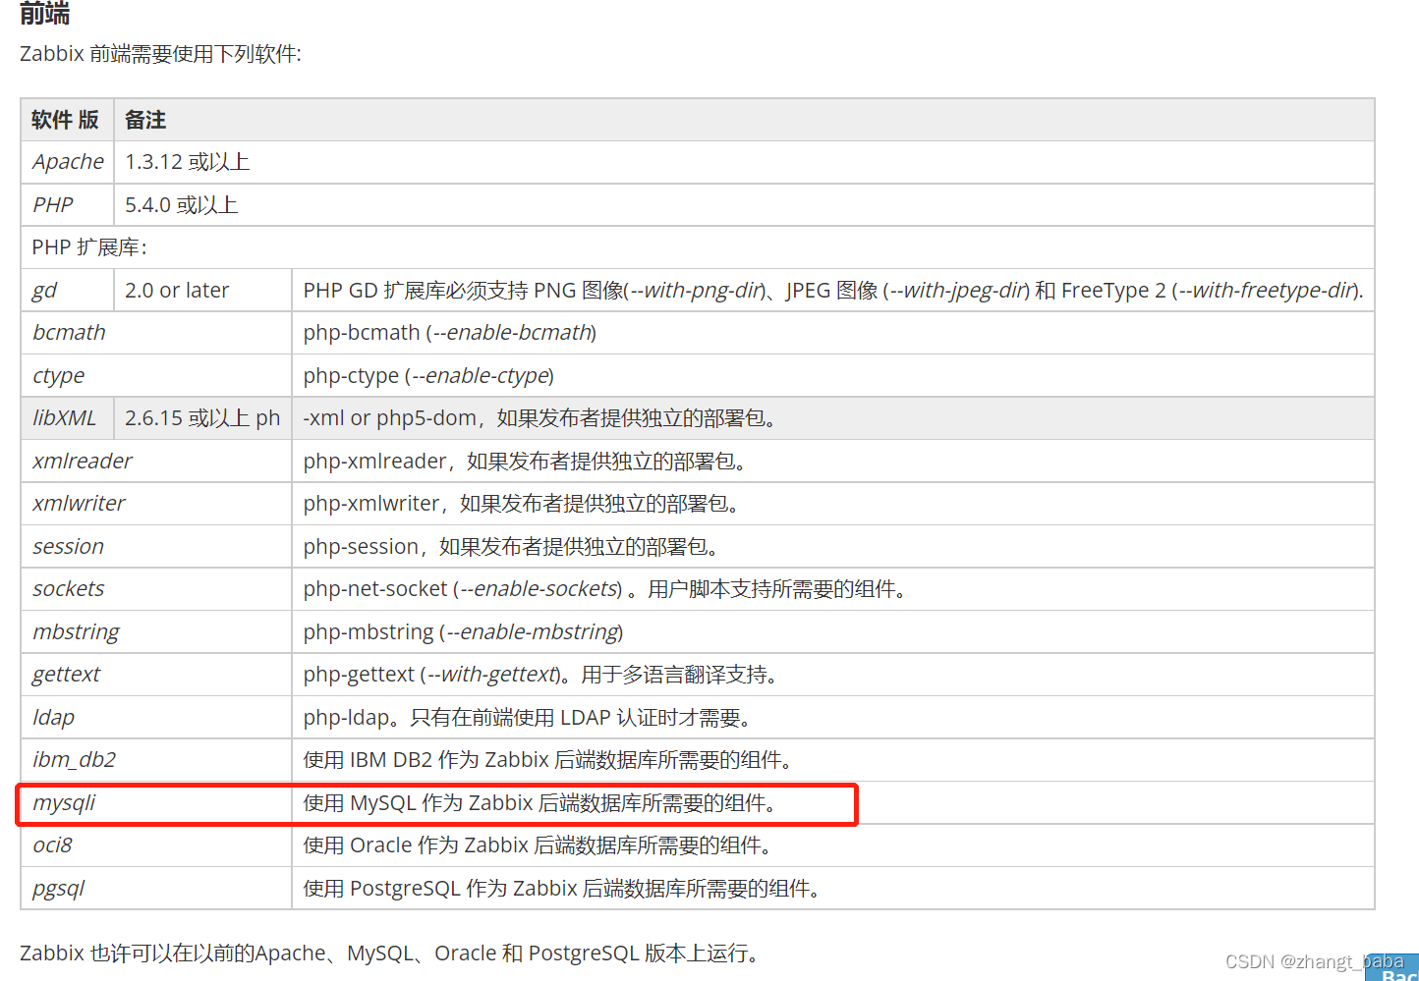This screenshot has height=981, width=1419.
Task: Click 'php-bcmath (--enable-bcmath)' text
Action: pos(449,333)
